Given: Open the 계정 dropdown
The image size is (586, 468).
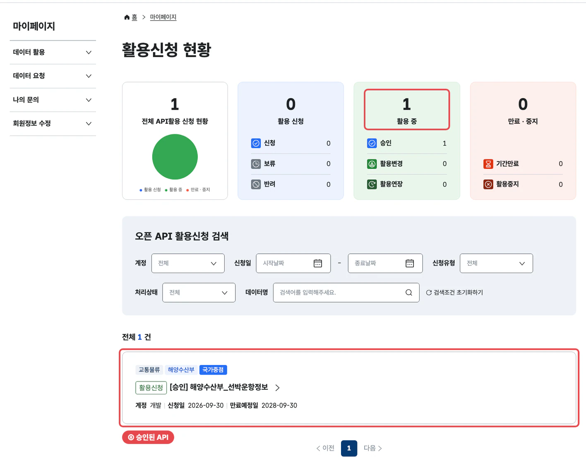Looking at the screenshot, I should point(188,263).
